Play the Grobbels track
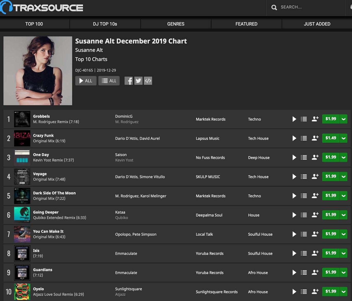Screen dimensions: 352x301 click(x=294, y=119)
